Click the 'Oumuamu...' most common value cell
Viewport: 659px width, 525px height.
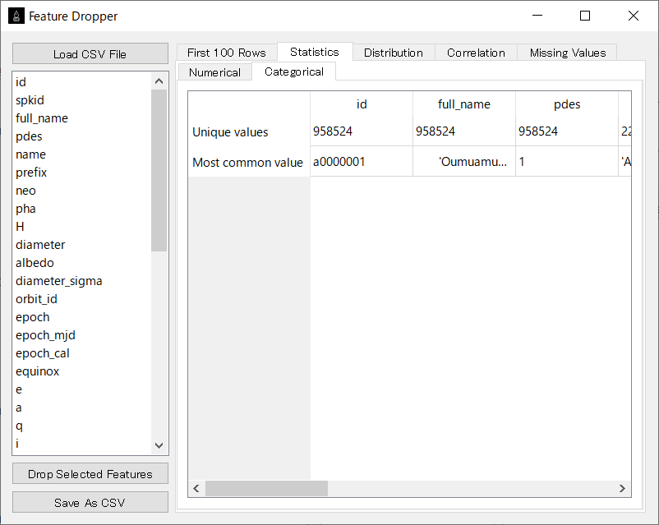click(x=464, y=161)
